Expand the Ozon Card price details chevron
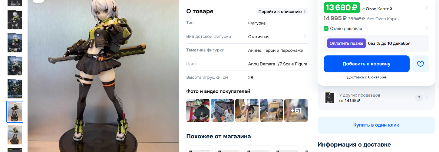The image size is (439, 152). [427, 8]
